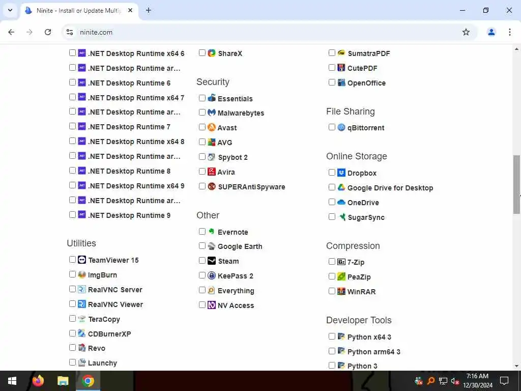Click the Steam icon
Viewport: 521px width, 391px height.
212,261
